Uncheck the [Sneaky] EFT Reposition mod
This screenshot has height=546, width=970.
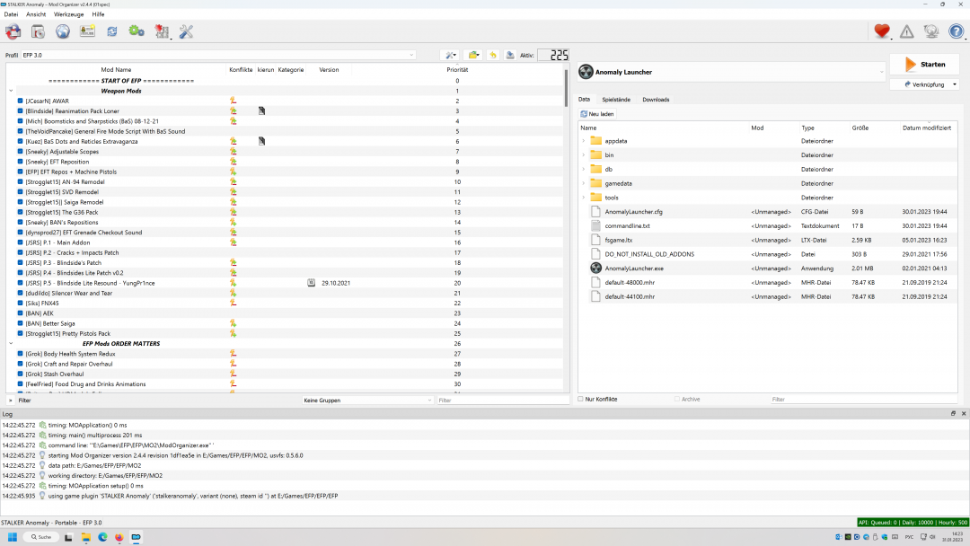tap(20, 162)
